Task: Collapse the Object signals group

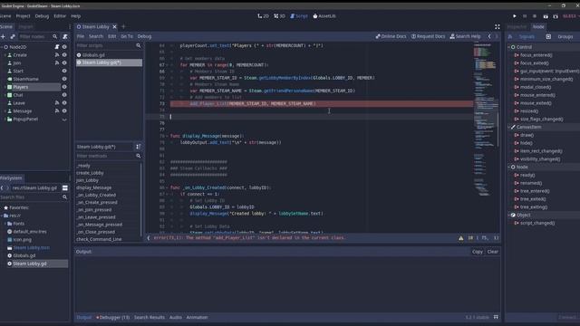Action: (x=509, y=215)
